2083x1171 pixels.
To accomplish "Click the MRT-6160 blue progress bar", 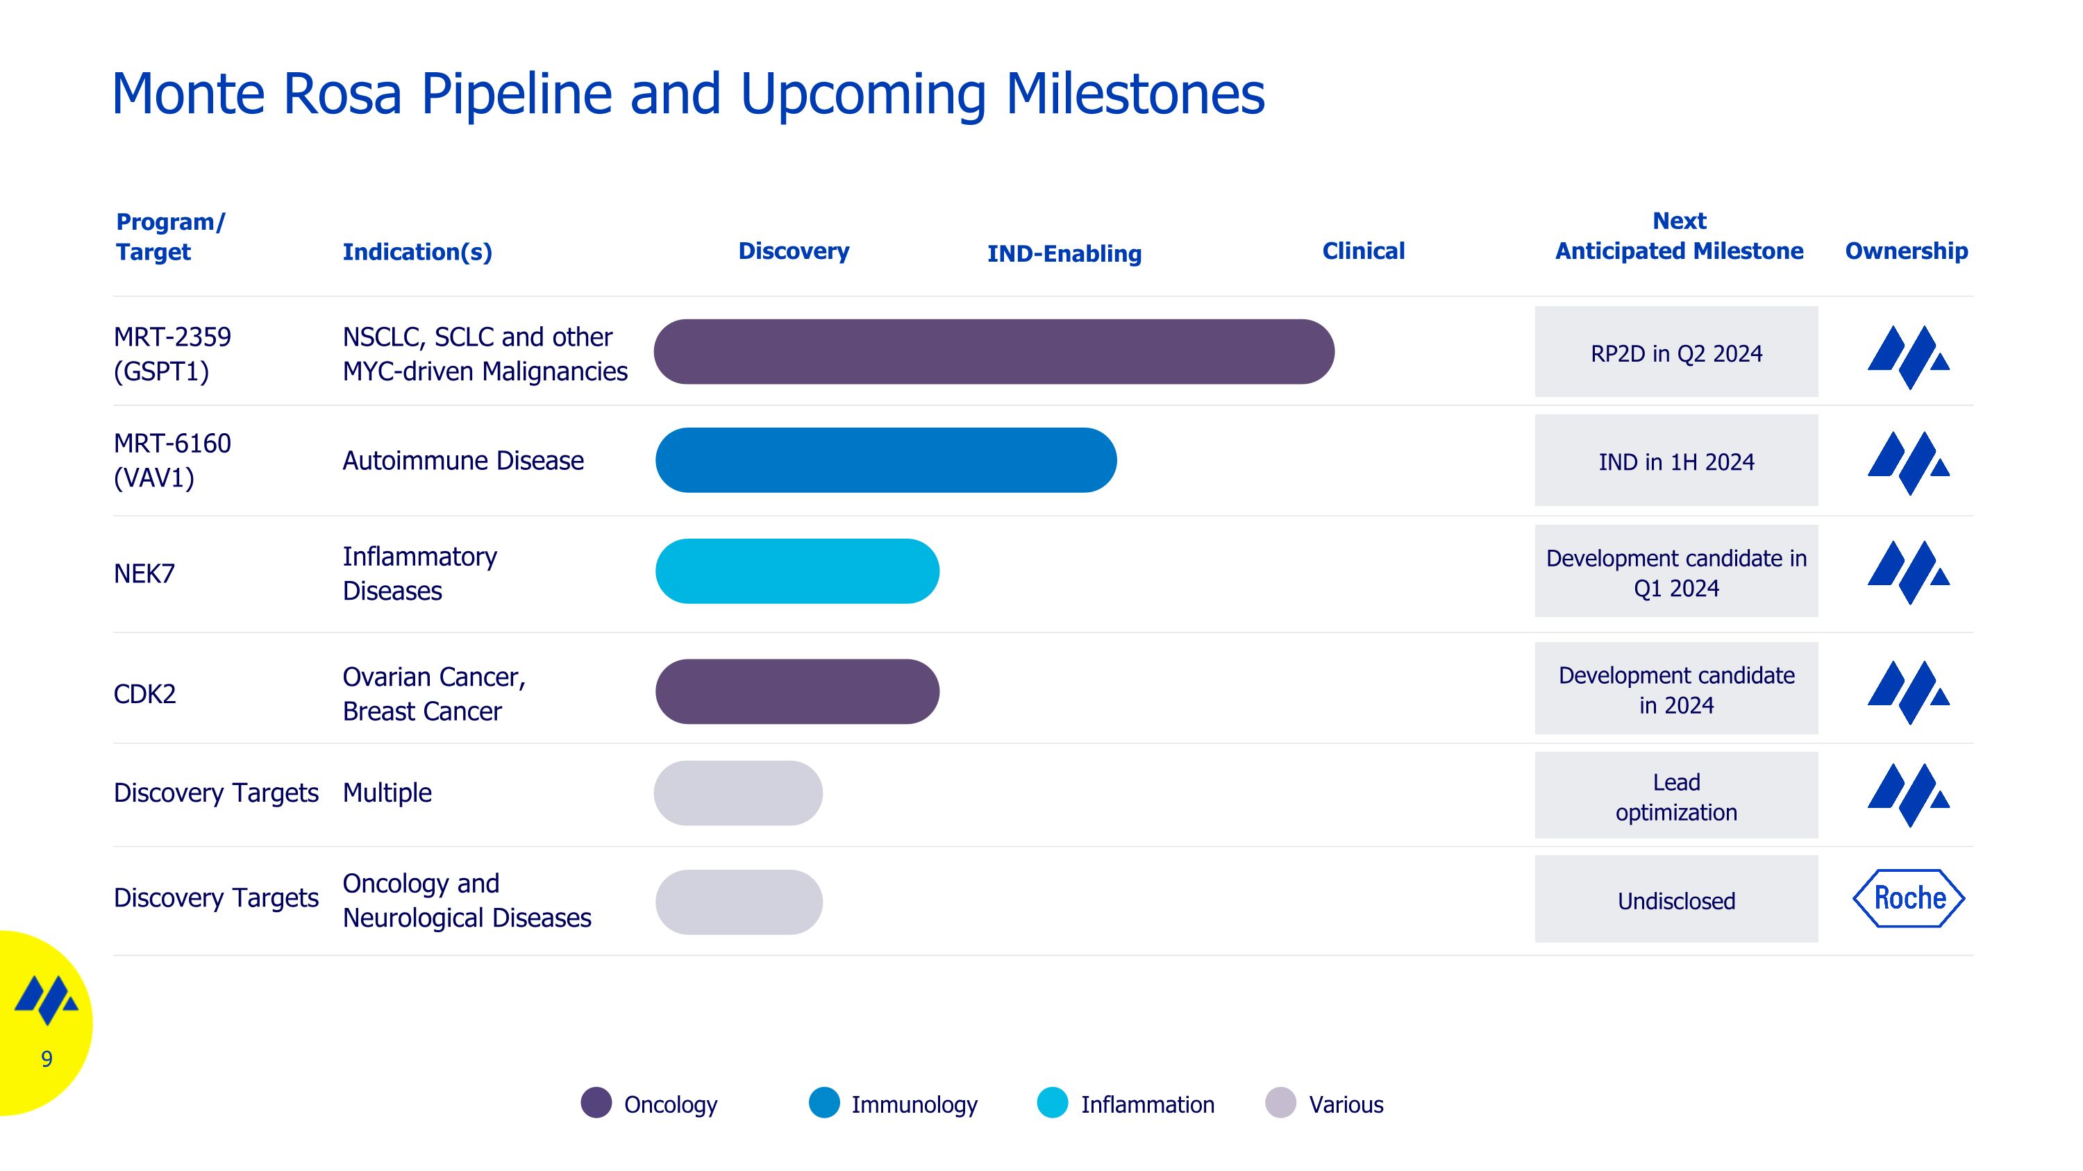I will (885, 460).
